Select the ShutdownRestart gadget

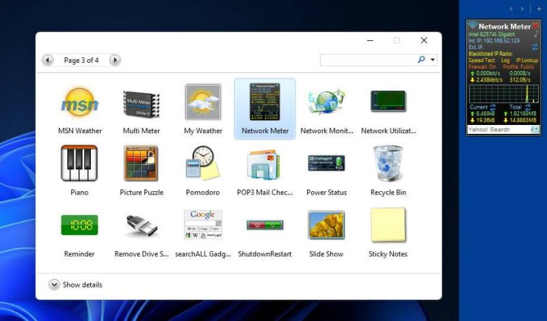point(265,226)
